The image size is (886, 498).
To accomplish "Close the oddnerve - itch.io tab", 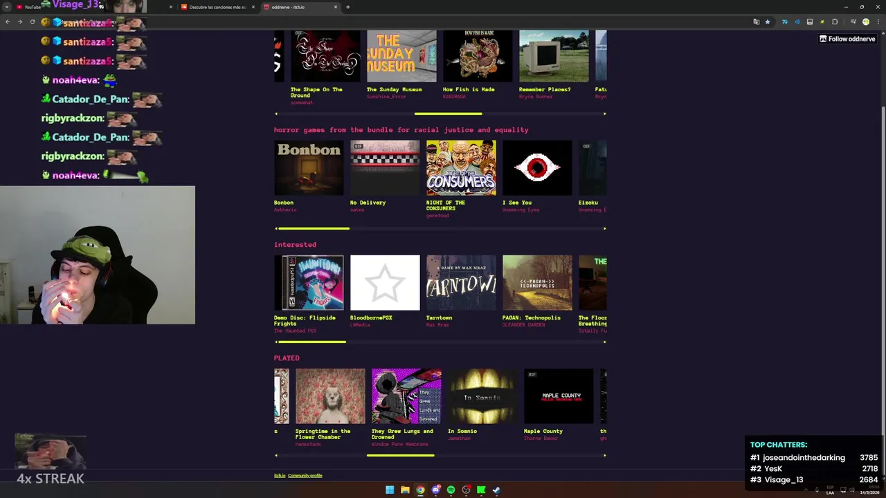I will [336, 7].
